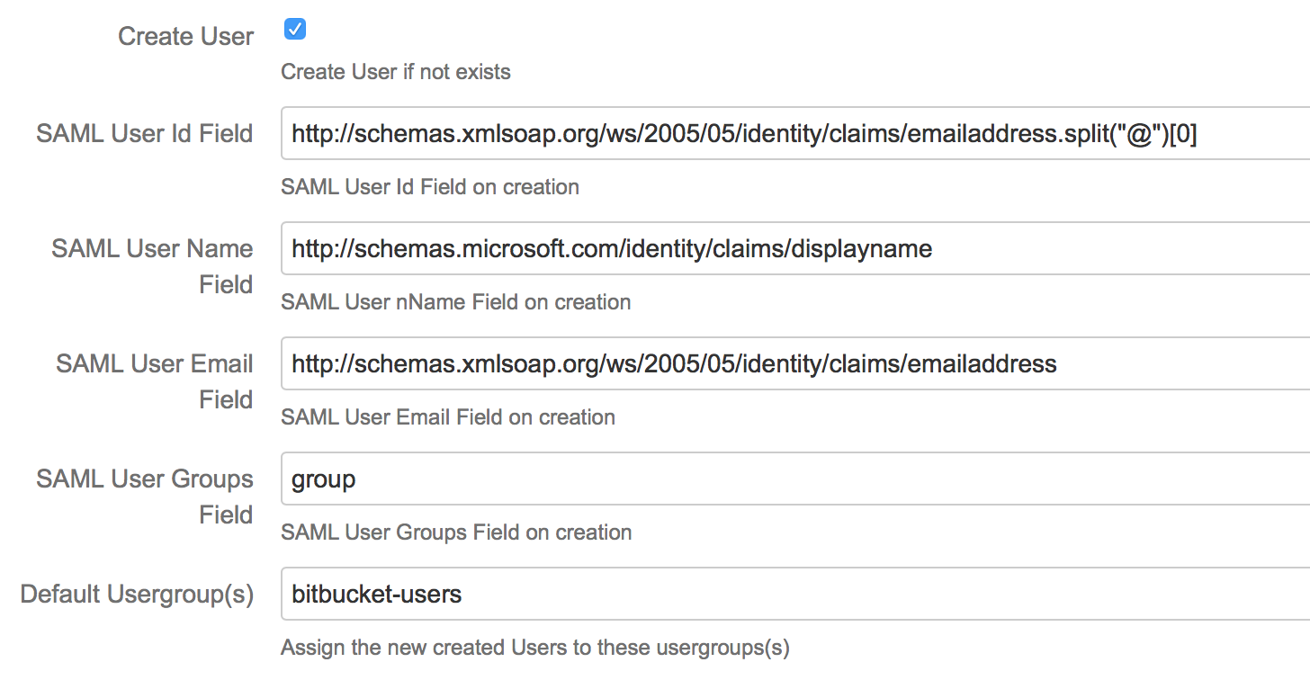Click the Default Usergroup(s) input
The height and width of the screenshot is (689, 1310).
pyautogui.click(x=795, y=594)
